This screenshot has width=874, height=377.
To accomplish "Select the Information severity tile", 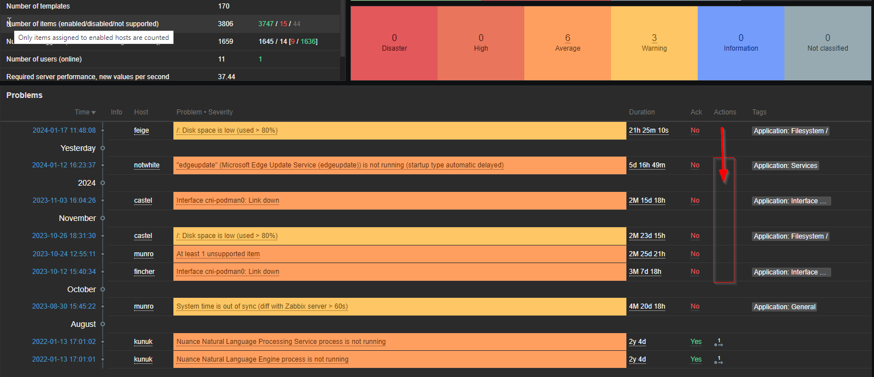I will pos(741,43).
